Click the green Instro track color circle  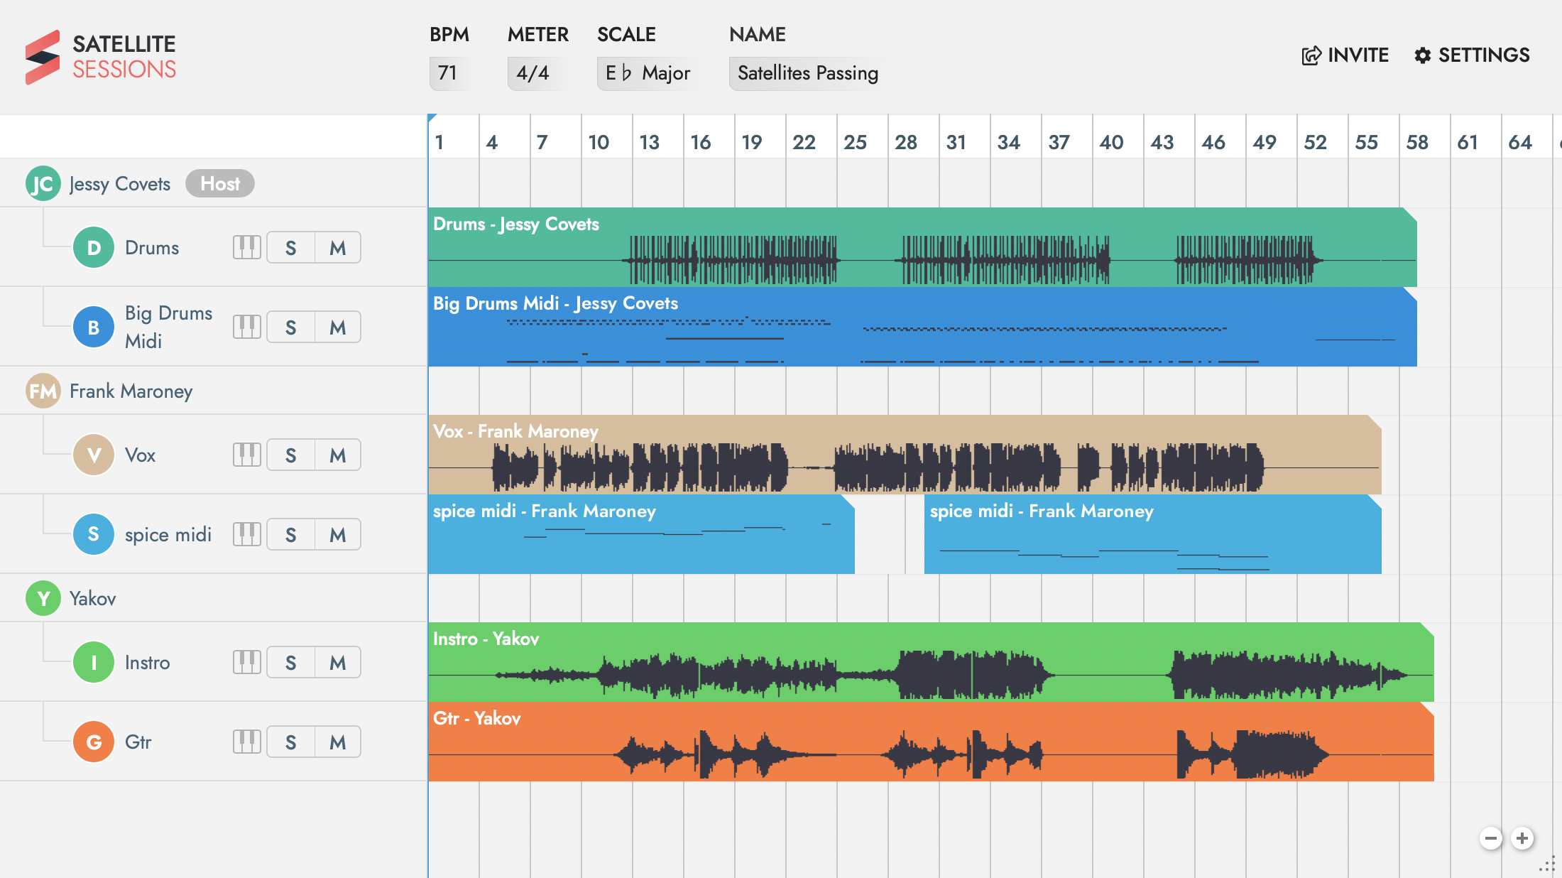94,662
